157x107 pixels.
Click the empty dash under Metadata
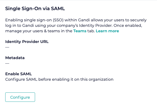7,63
